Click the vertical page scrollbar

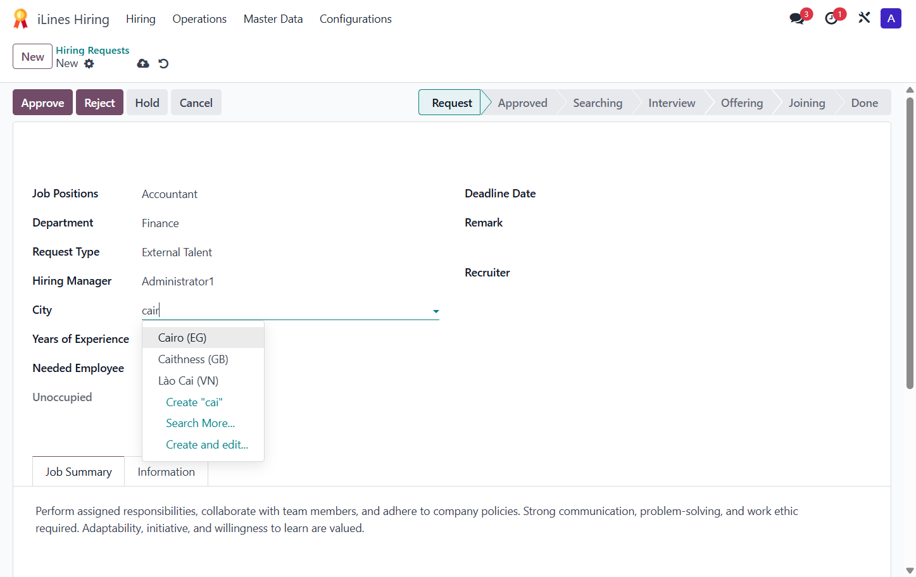(x=910, y=243)
